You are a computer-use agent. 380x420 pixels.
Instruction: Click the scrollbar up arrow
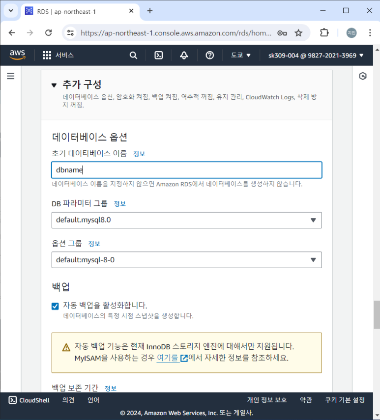tap(377, 50)
